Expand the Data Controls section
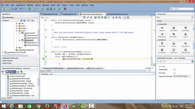The height and width of the screenshot is (109, 195). pyautogui.click(x=2, y=61)
